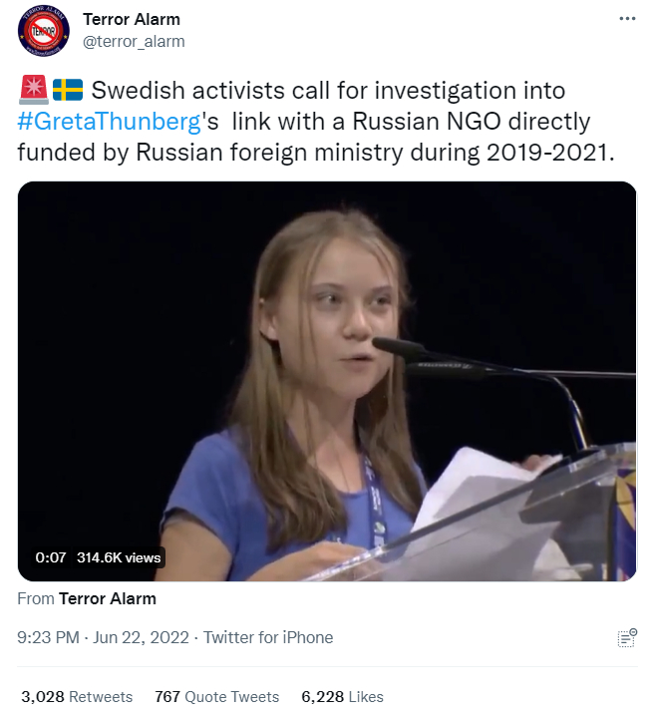Click the @terror_alarm handle
Screen dimensions: 653x720
pos(134,42)
